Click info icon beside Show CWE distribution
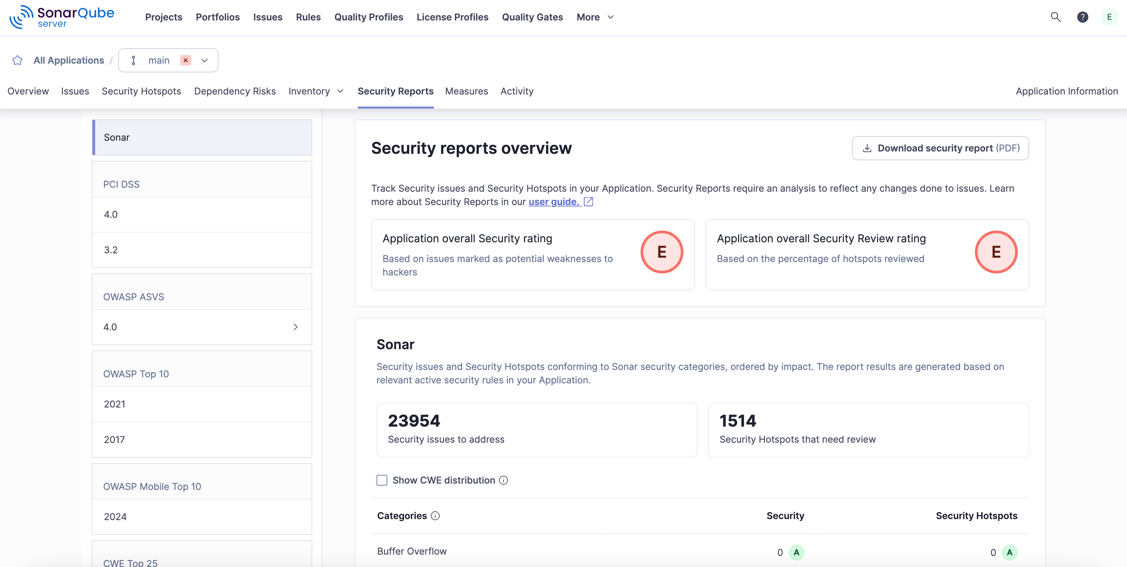 (x=504, y=481)
